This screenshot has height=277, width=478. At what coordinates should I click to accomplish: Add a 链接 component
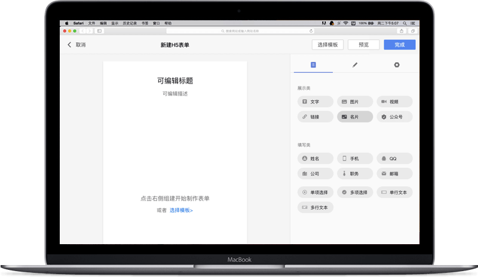[x=315, y=117]
